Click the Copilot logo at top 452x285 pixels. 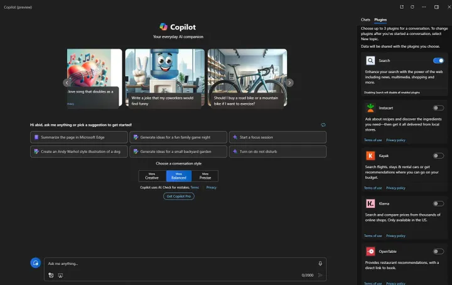point(163,27)
